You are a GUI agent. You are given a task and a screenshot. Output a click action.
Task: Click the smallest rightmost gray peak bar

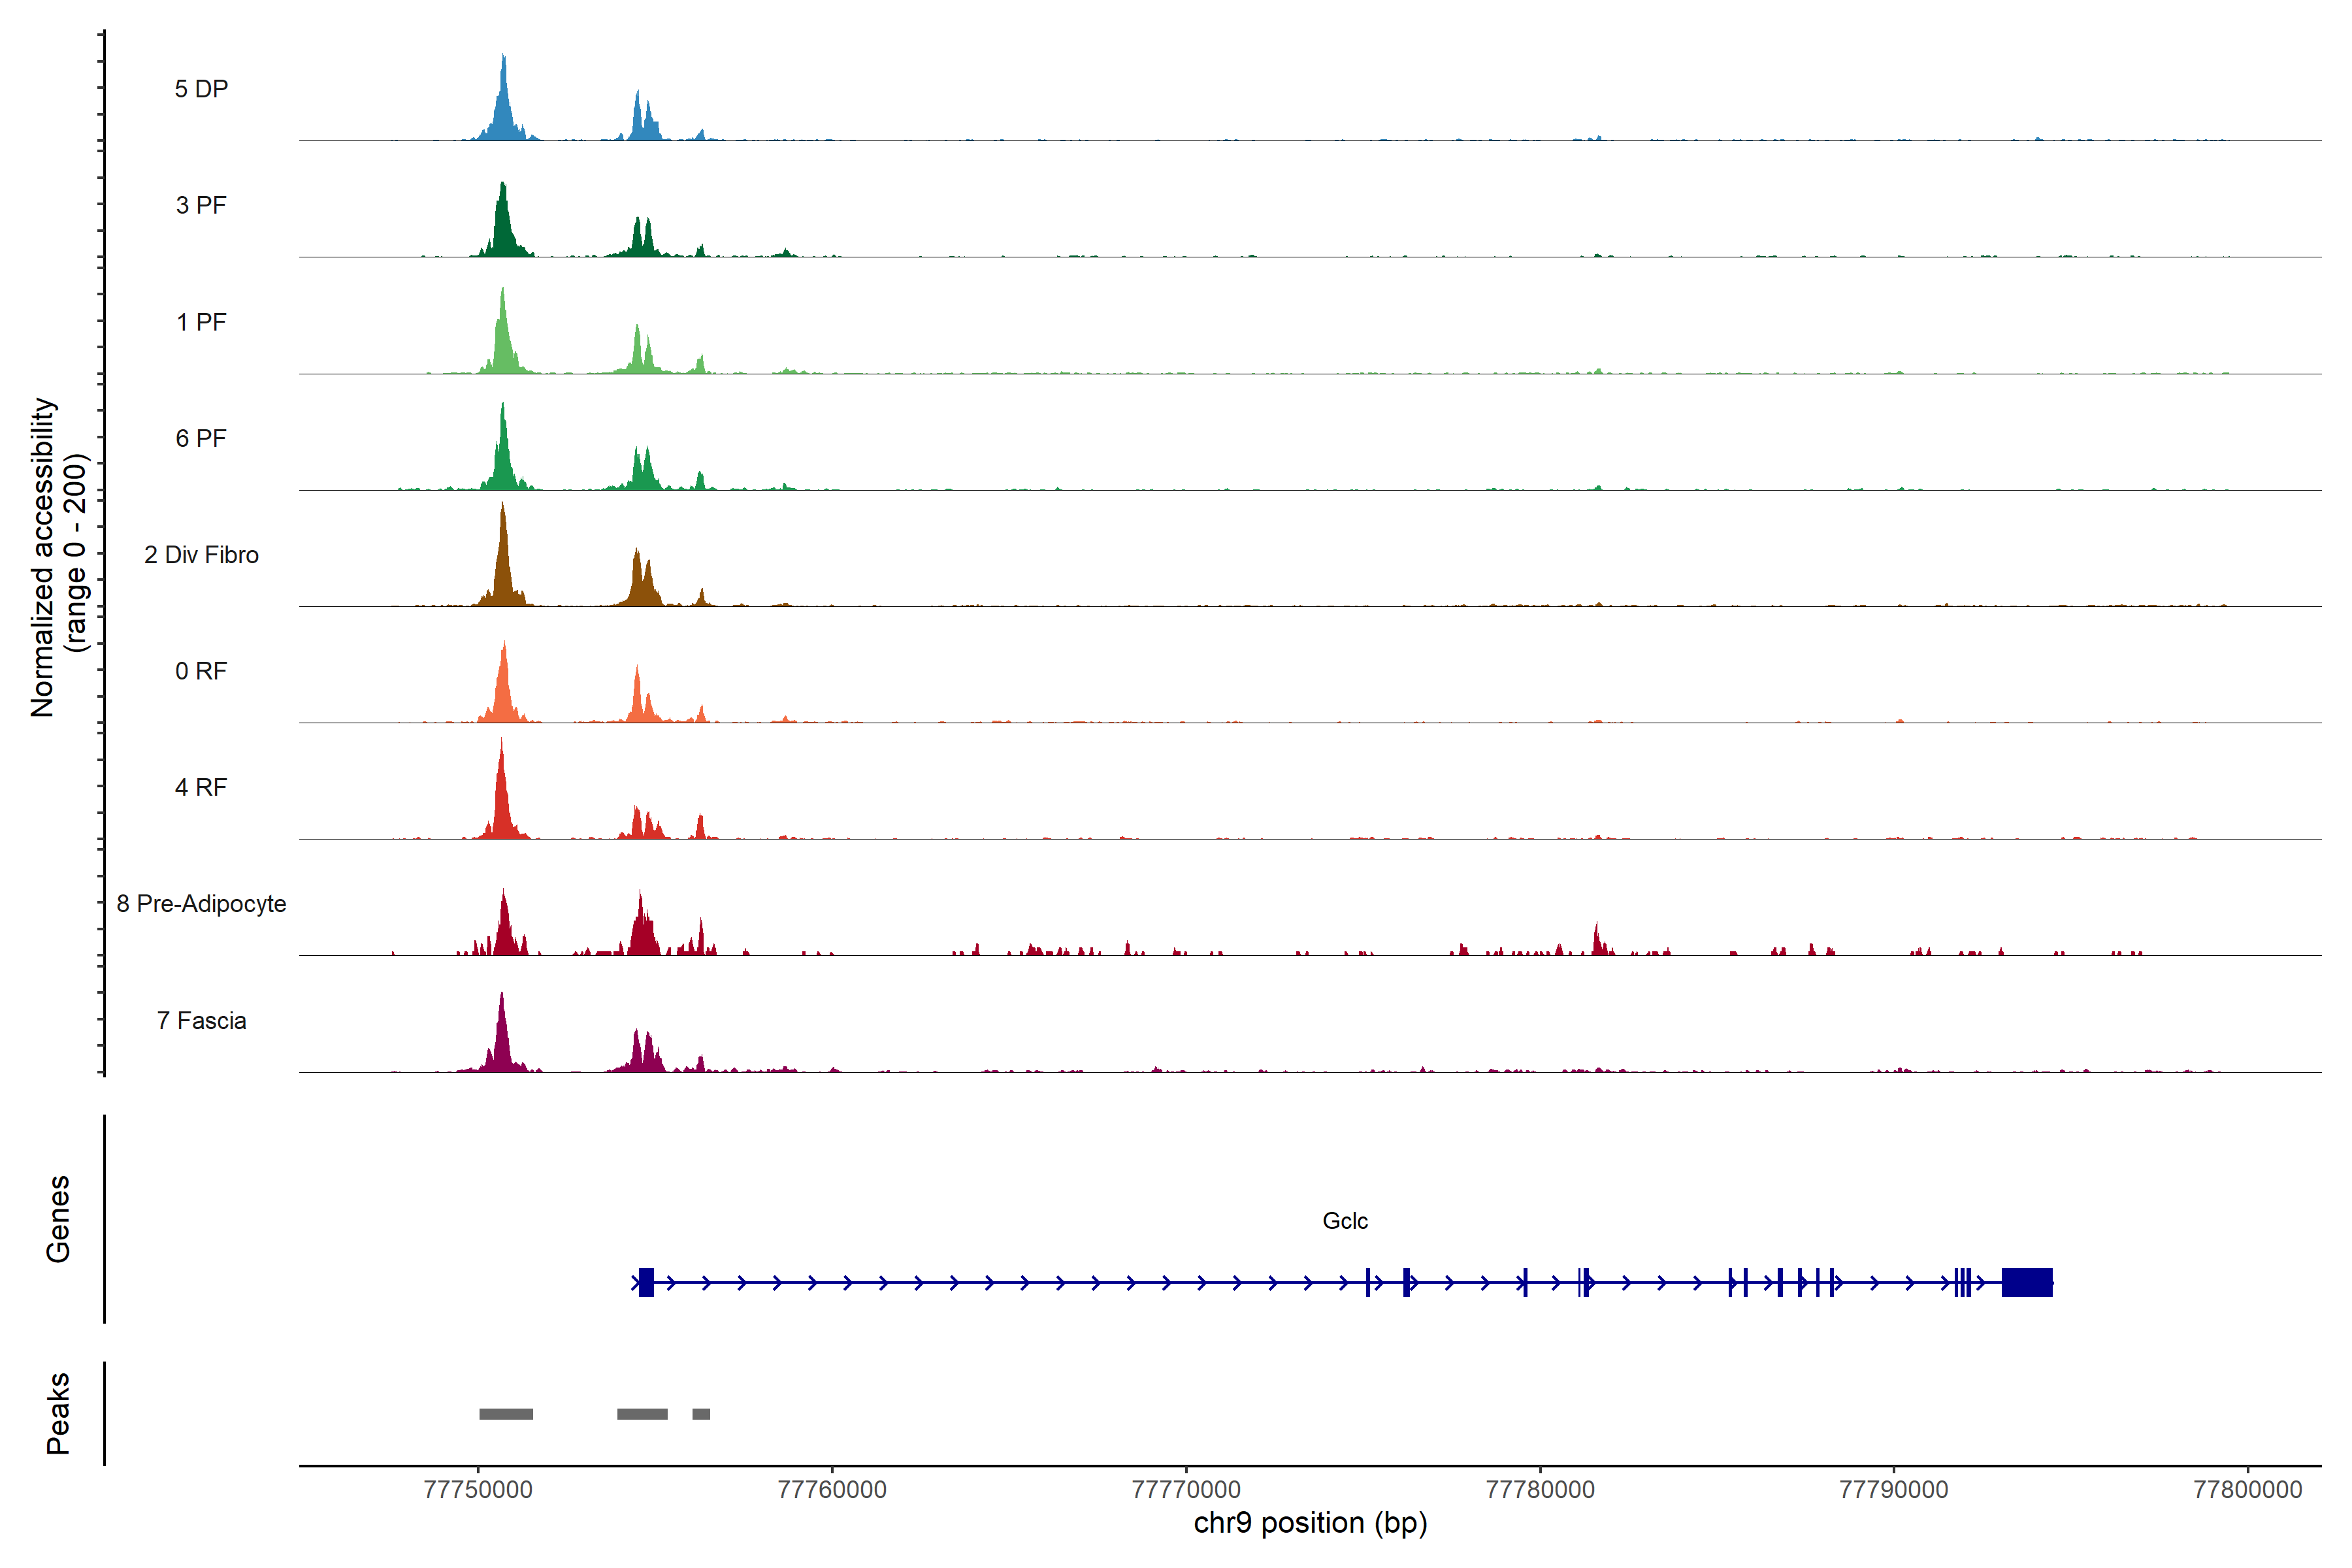click(701, 1414)
